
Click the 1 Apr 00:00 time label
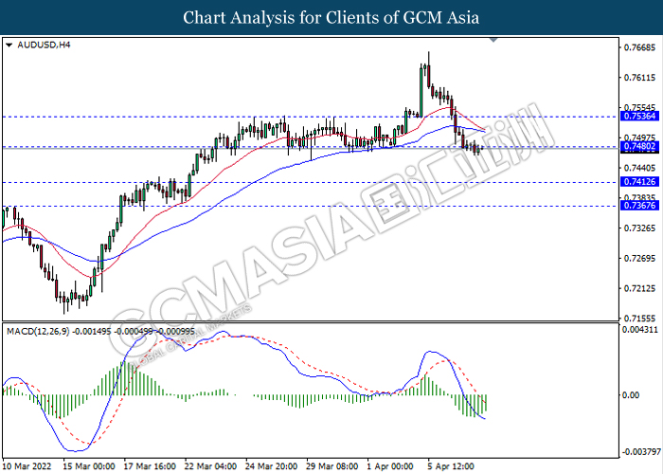[390, 466]
